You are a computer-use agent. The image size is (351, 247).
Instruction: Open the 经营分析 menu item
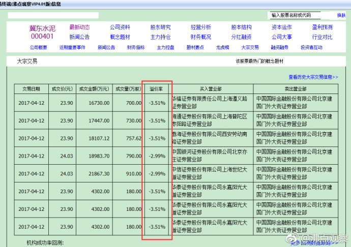point(201,27)
